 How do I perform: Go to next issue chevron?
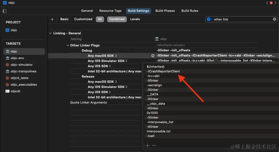pyautogui.click(x=276, y=3)
